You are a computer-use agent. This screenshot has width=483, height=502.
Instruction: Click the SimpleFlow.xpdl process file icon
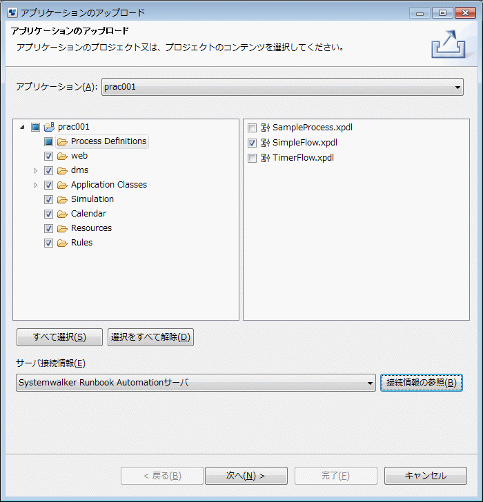(265, 143)
